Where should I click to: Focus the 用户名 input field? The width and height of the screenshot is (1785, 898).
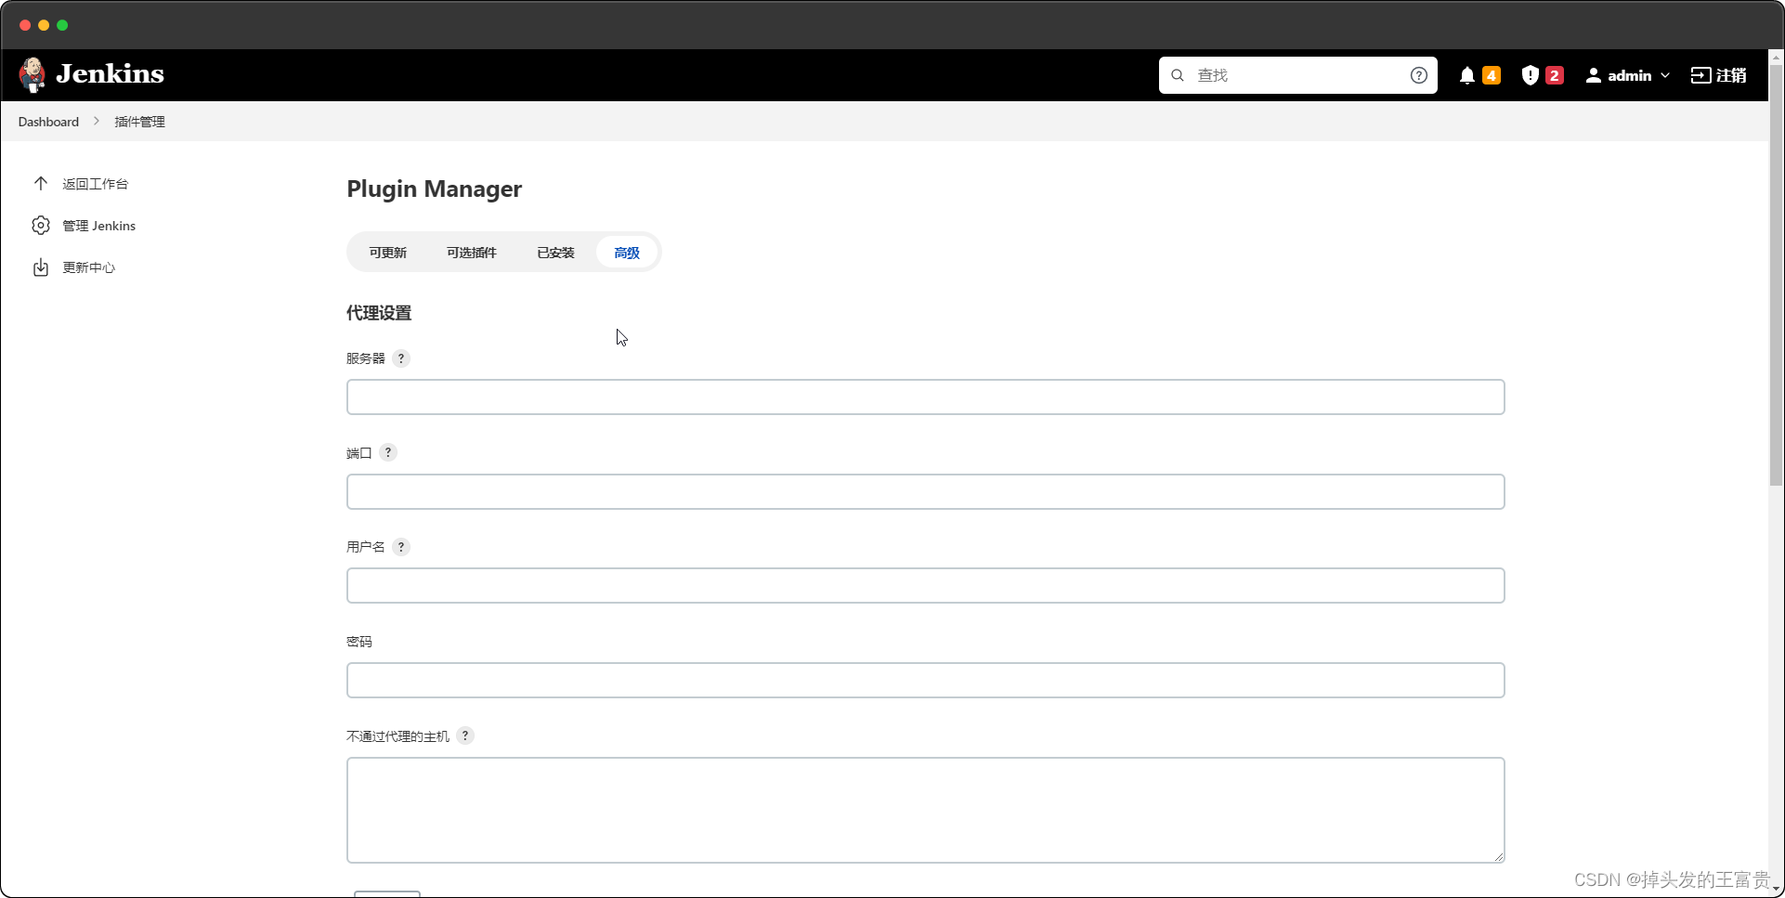pyautogui.click(x=925, y=586)
